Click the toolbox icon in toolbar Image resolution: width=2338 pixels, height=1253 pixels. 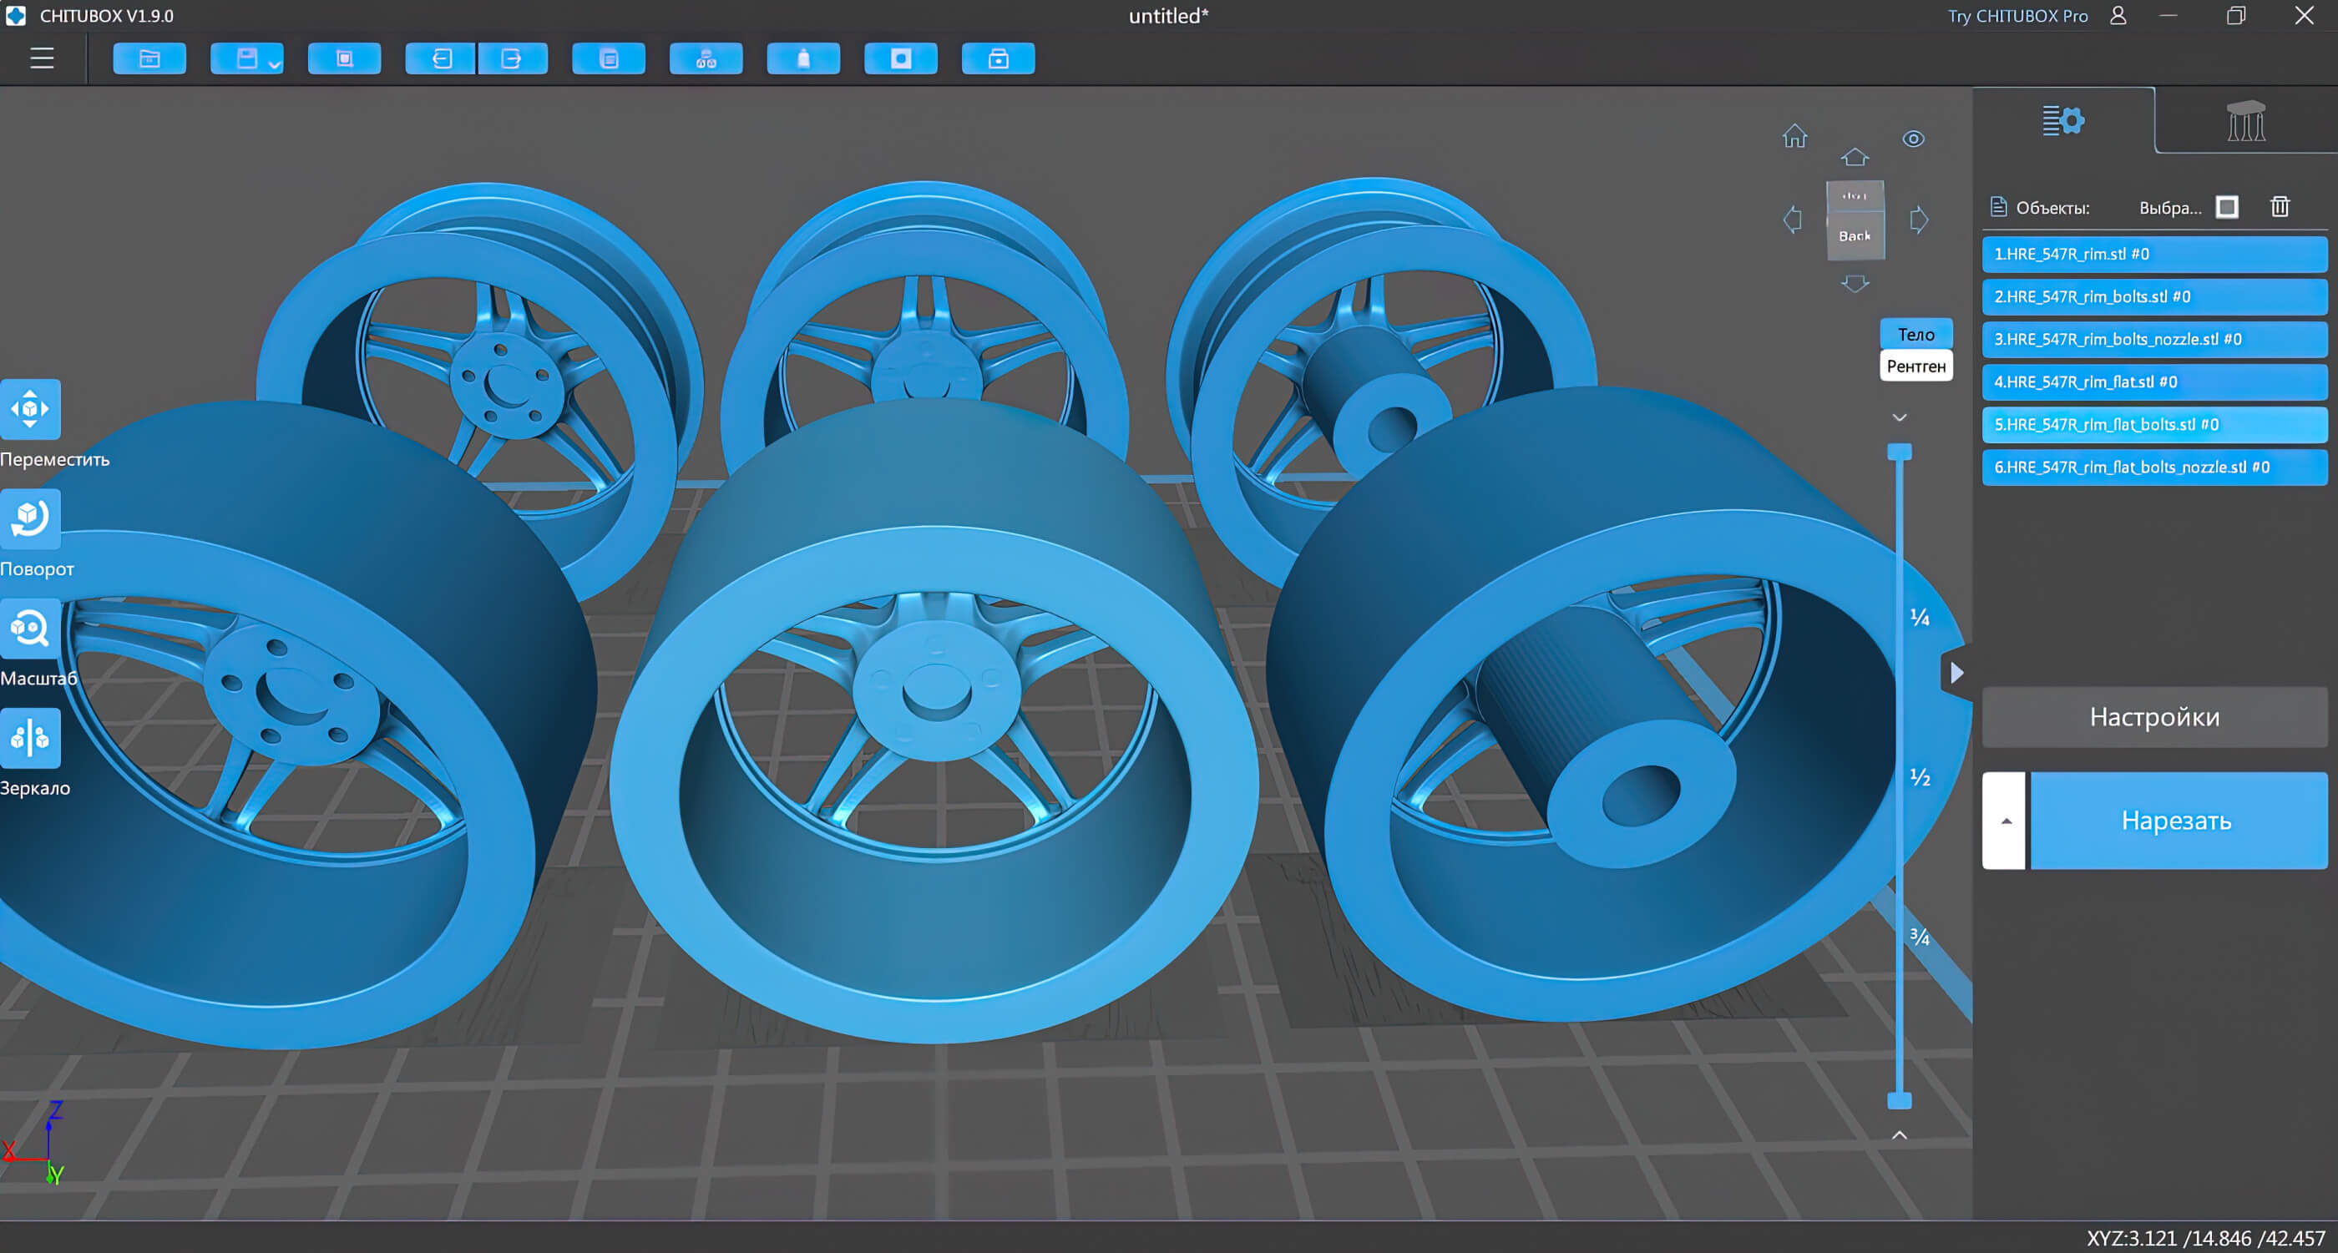click(x=999, y=59)
